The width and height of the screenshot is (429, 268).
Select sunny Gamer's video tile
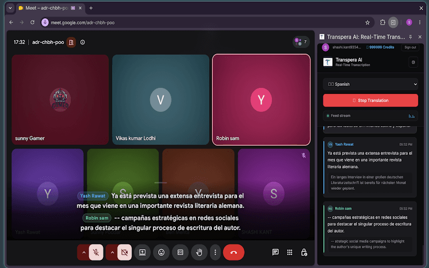60,100
